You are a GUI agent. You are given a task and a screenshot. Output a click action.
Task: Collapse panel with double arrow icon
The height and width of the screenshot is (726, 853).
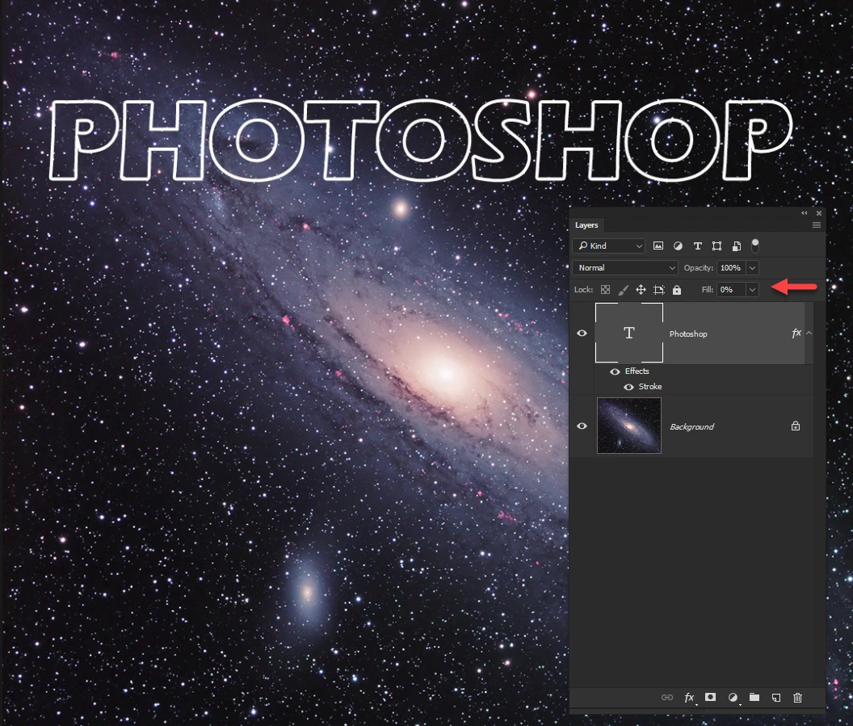pyautogui.click(x=804, y=213)
